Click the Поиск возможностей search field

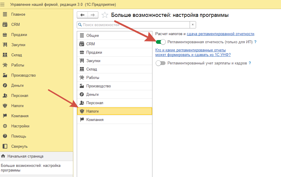133,25
